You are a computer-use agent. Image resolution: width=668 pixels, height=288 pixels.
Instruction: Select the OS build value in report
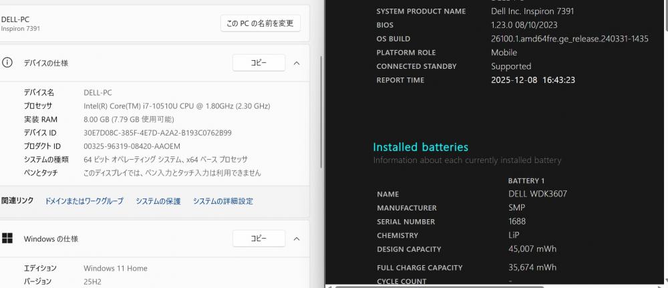[570, 39]
